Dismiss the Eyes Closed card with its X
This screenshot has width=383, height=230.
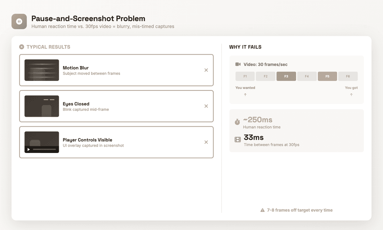206,106
